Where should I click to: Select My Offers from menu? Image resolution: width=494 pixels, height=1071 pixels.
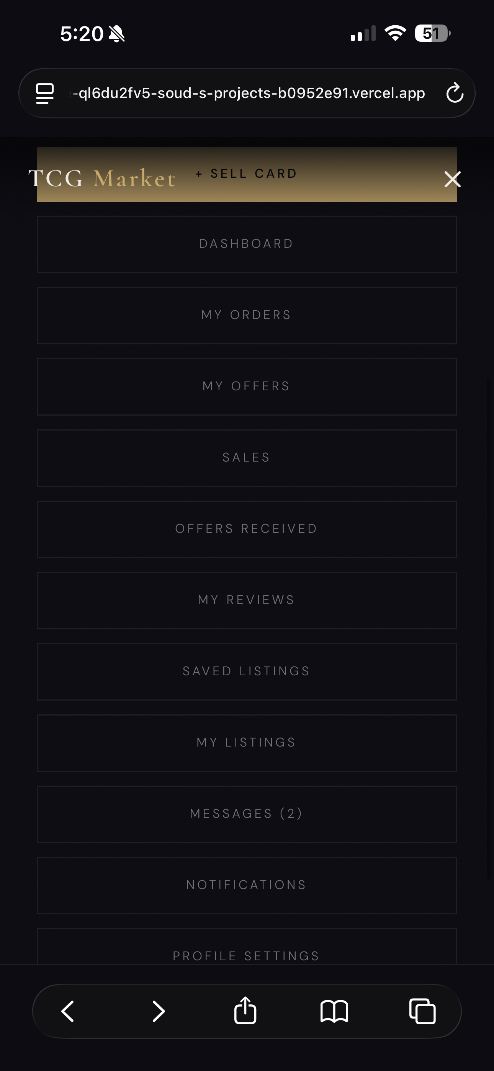coord(247,386)
